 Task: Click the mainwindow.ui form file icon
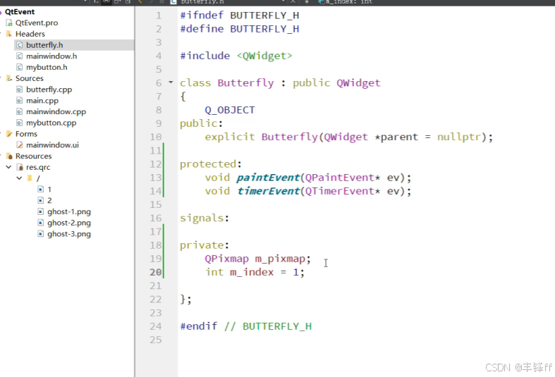[x=20, y=145]
